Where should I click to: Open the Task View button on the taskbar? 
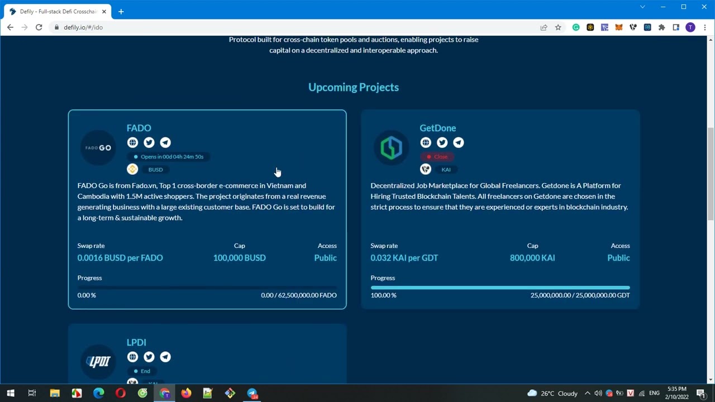coord(32,393)
